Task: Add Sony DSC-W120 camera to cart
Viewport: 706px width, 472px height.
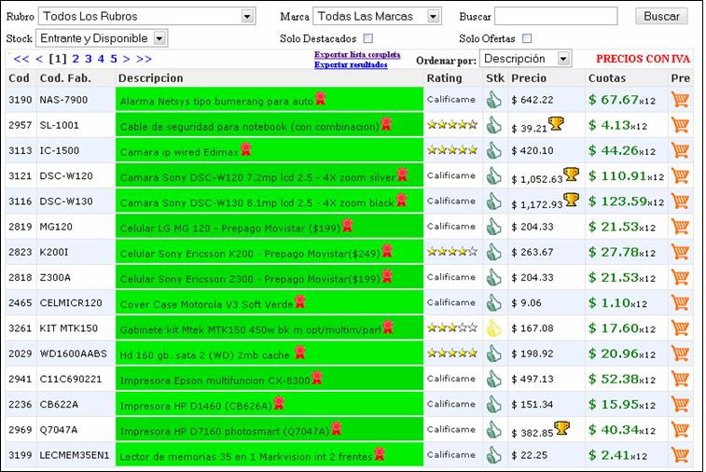Action: (x=680, y=175)
